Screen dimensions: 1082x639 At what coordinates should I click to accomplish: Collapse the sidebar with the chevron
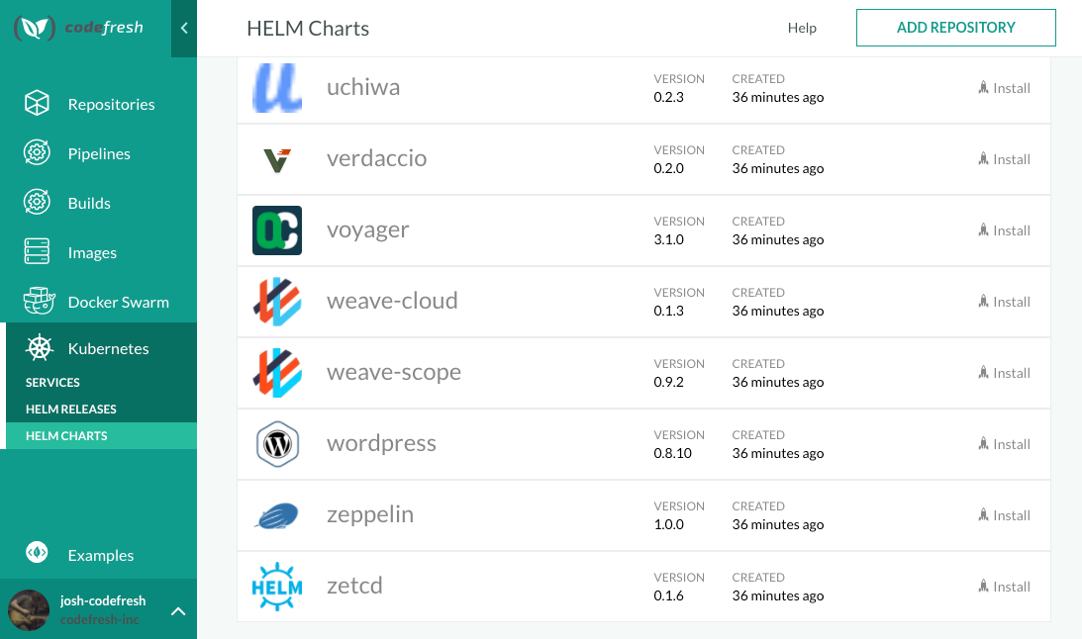click(x=183, y=29)
